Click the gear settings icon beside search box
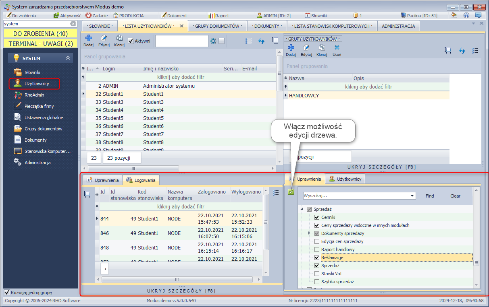The image size is (489, 307). pyautogui.click(x=213, y=41)
